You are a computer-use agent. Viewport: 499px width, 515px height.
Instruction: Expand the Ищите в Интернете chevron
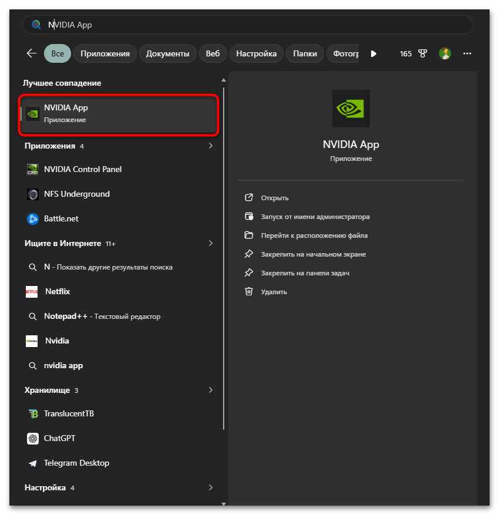pos(211,243)
